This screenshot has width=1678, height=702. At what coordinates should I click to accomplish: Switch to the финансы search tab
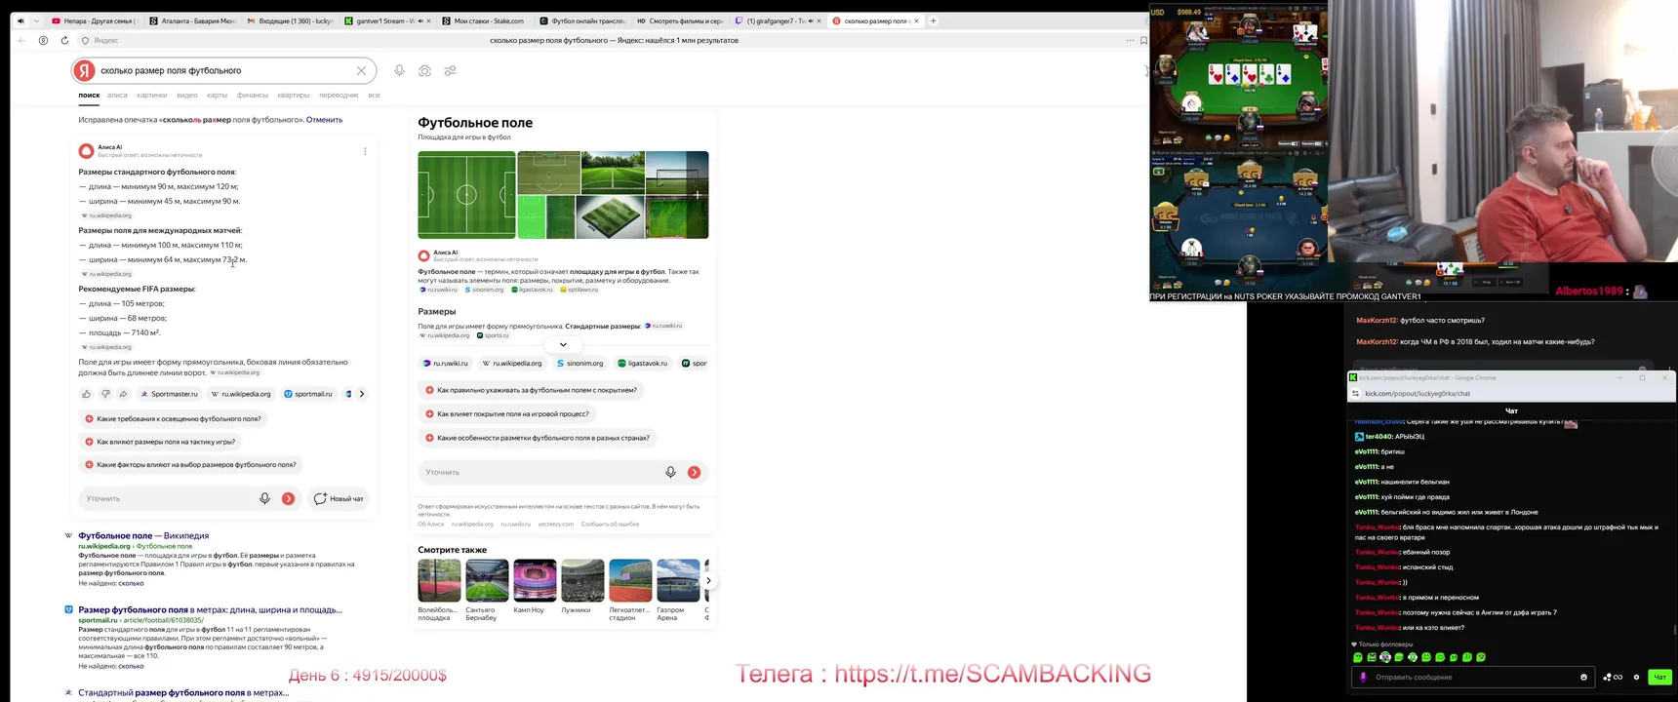(252, 96)
